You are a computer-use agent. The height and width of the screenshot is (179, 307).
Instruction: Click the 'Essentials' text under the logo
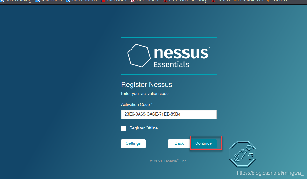(x=171, y=65)
